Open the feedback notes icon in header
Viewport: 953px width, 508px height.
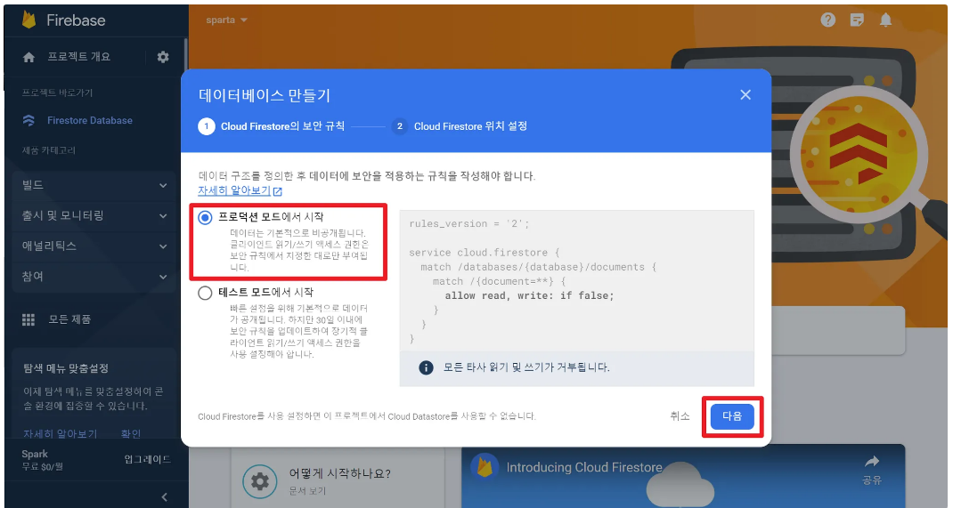(857, 20)
